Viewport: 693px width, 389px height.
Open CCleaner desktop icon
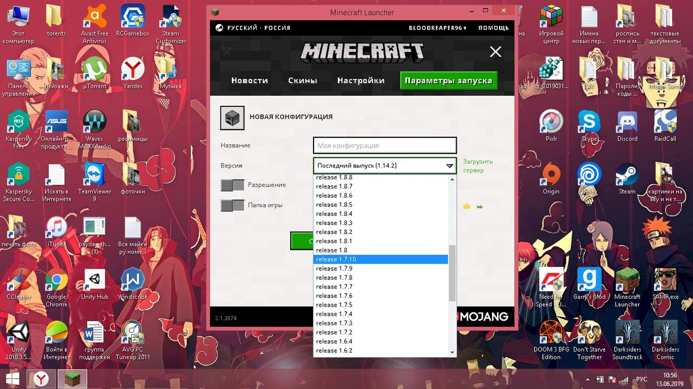pyautogui.click(x=19, y=284)
